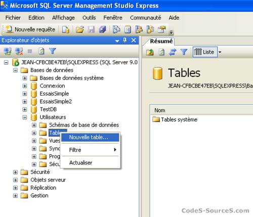Expand Schémas de base de données folder

[x=34, y=125]
